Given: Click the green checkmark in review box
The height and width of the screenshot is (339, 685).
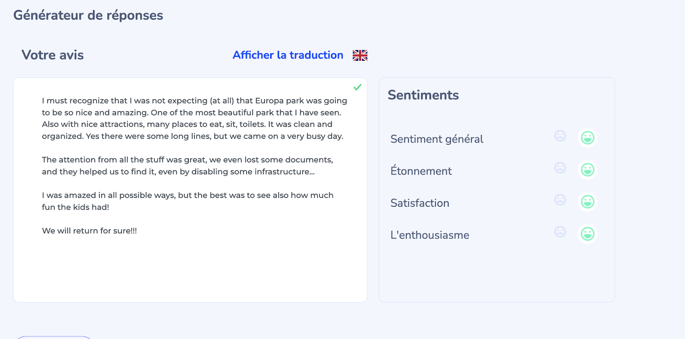Looking at the screenshot, I should [357, 87].
